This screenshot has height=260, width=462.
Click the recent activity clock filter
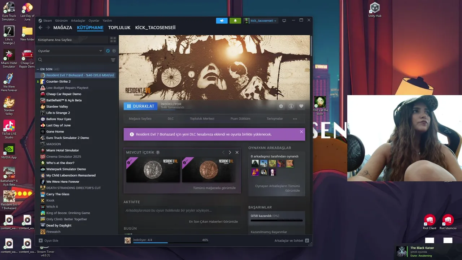(108, 51)
